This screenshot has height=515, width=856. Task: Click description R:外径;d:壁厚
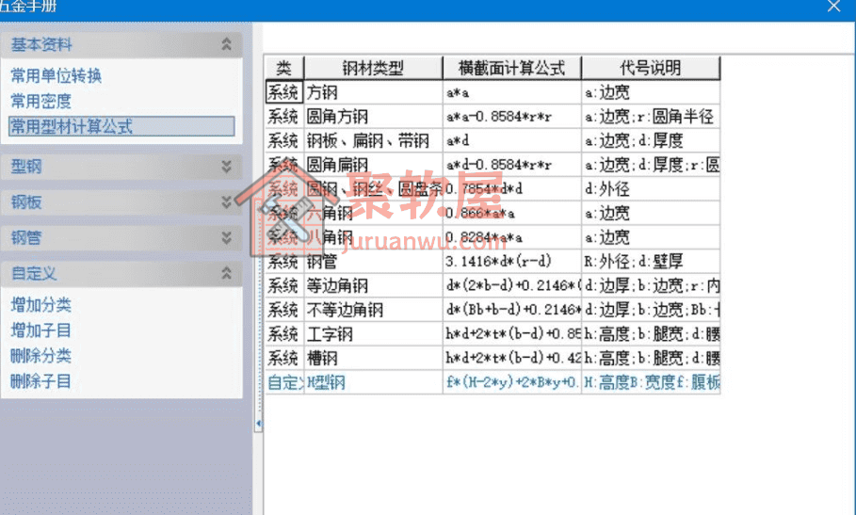pos(651,262)
